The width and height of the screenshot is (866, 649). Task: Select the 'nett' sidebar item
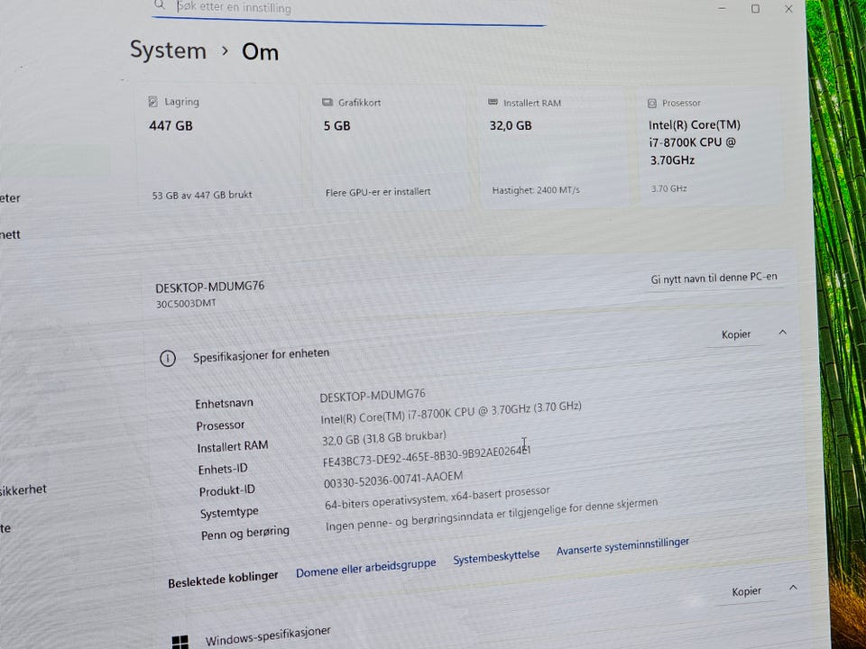click(10, 234)
